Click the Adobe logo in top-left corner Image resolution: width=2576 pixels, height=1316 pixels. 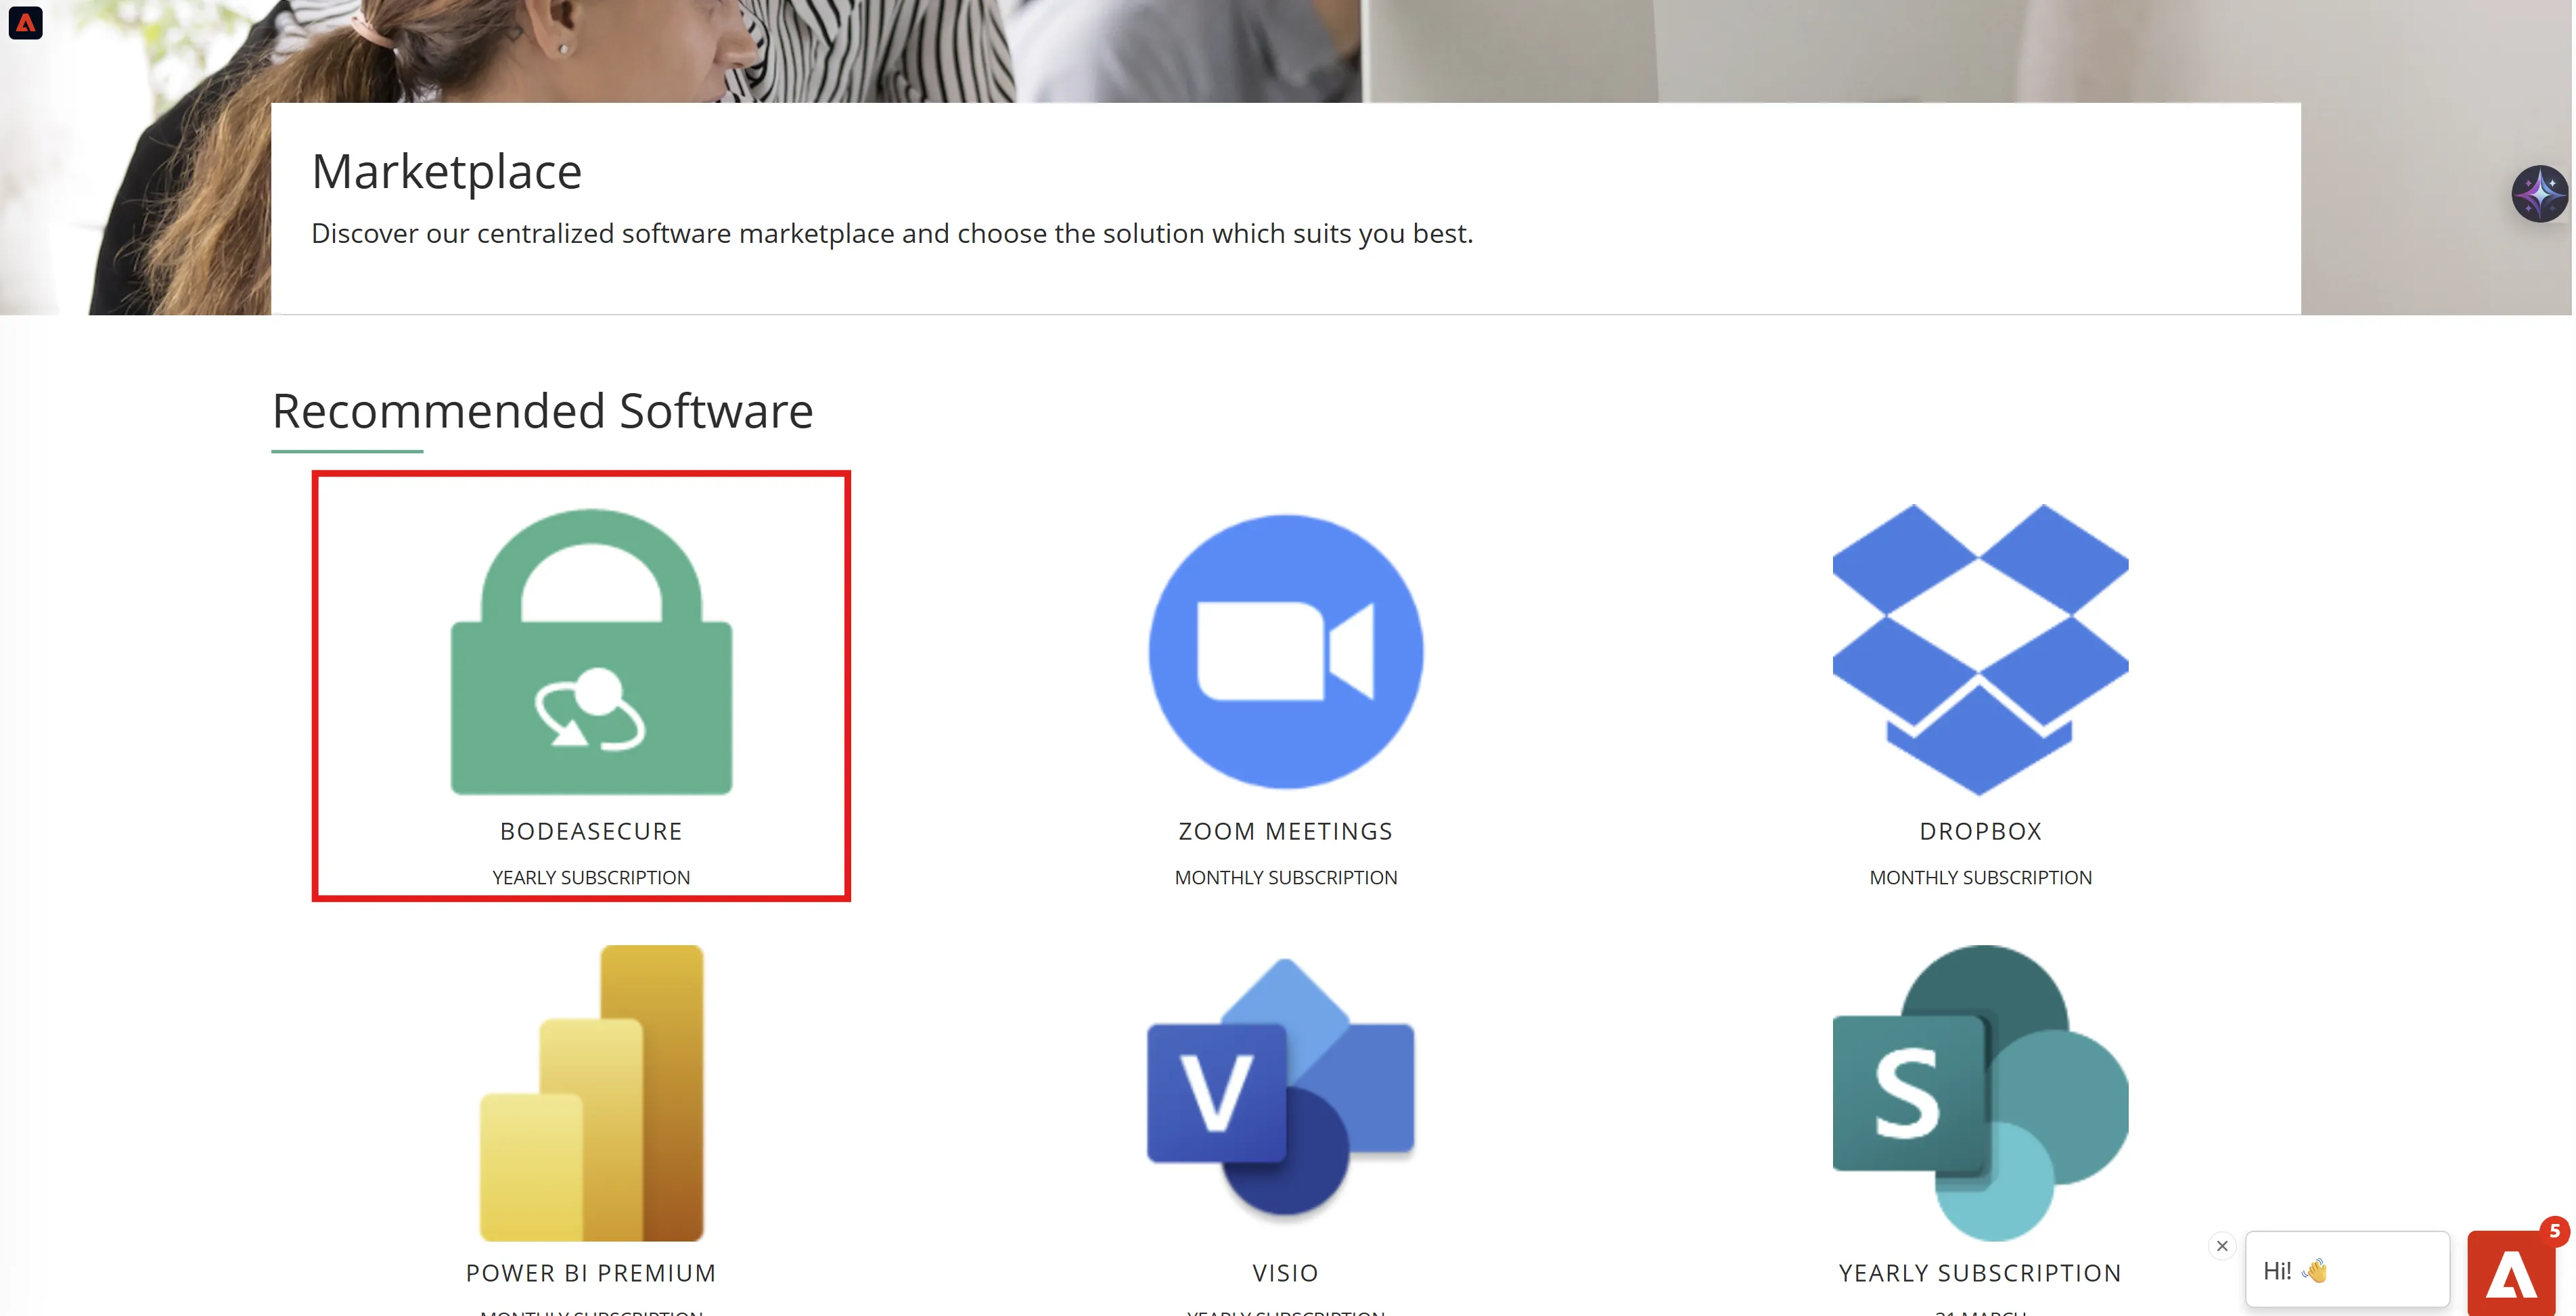pos(25,22)
